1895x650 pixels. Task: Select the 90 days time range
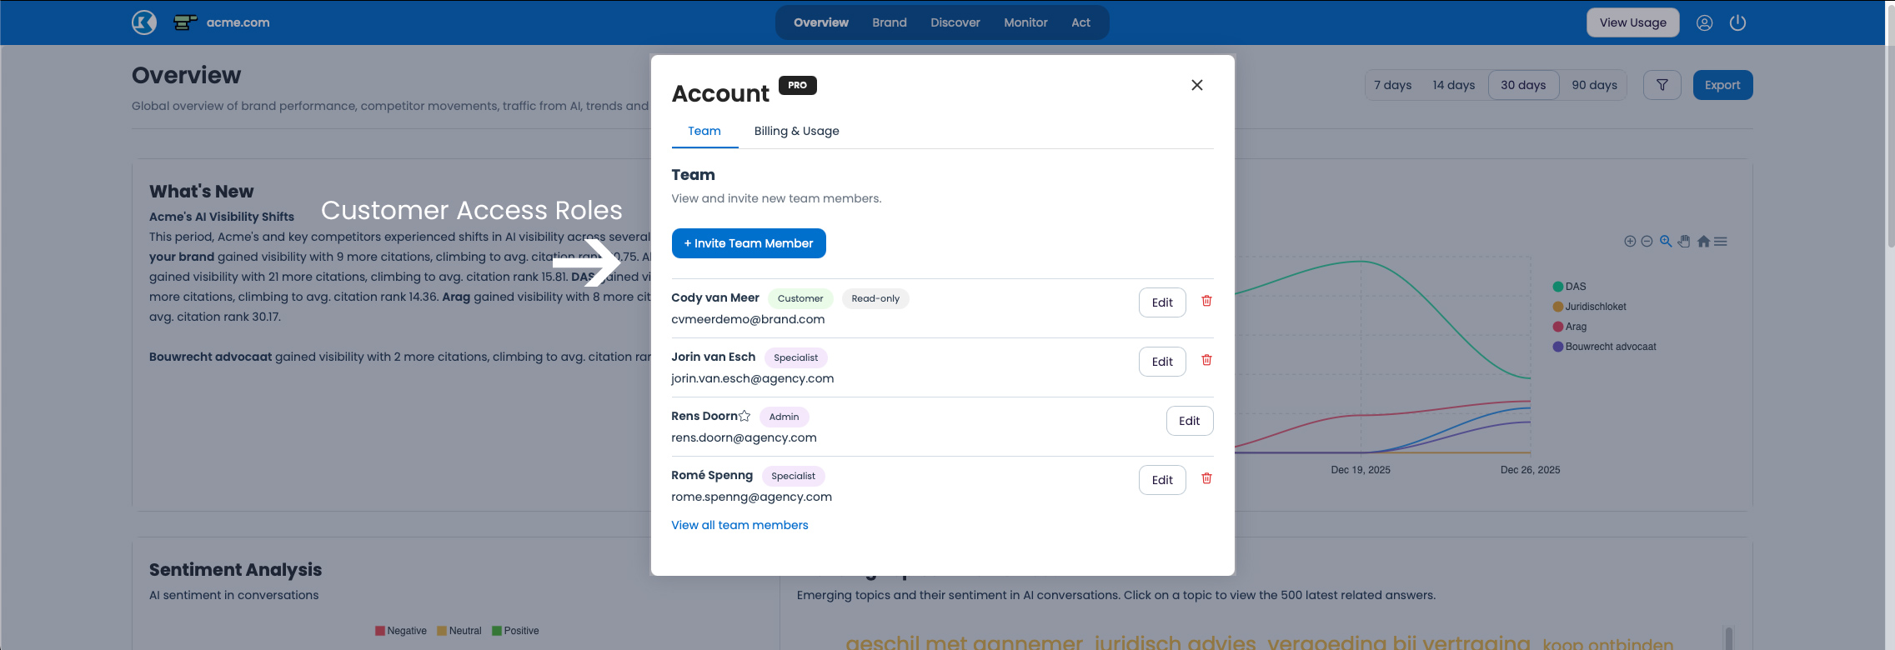pos(1593,85)
